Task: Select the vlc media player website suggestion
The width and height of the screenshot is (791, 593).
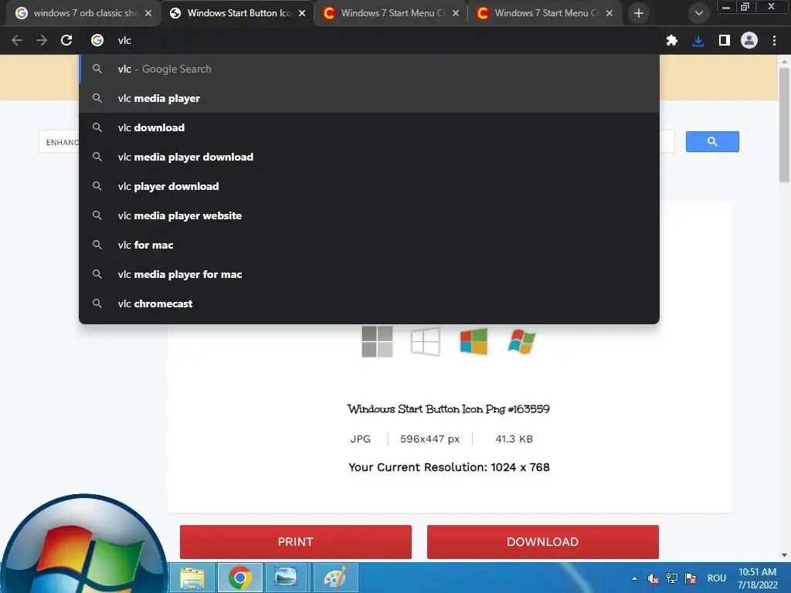Action: 369,215
